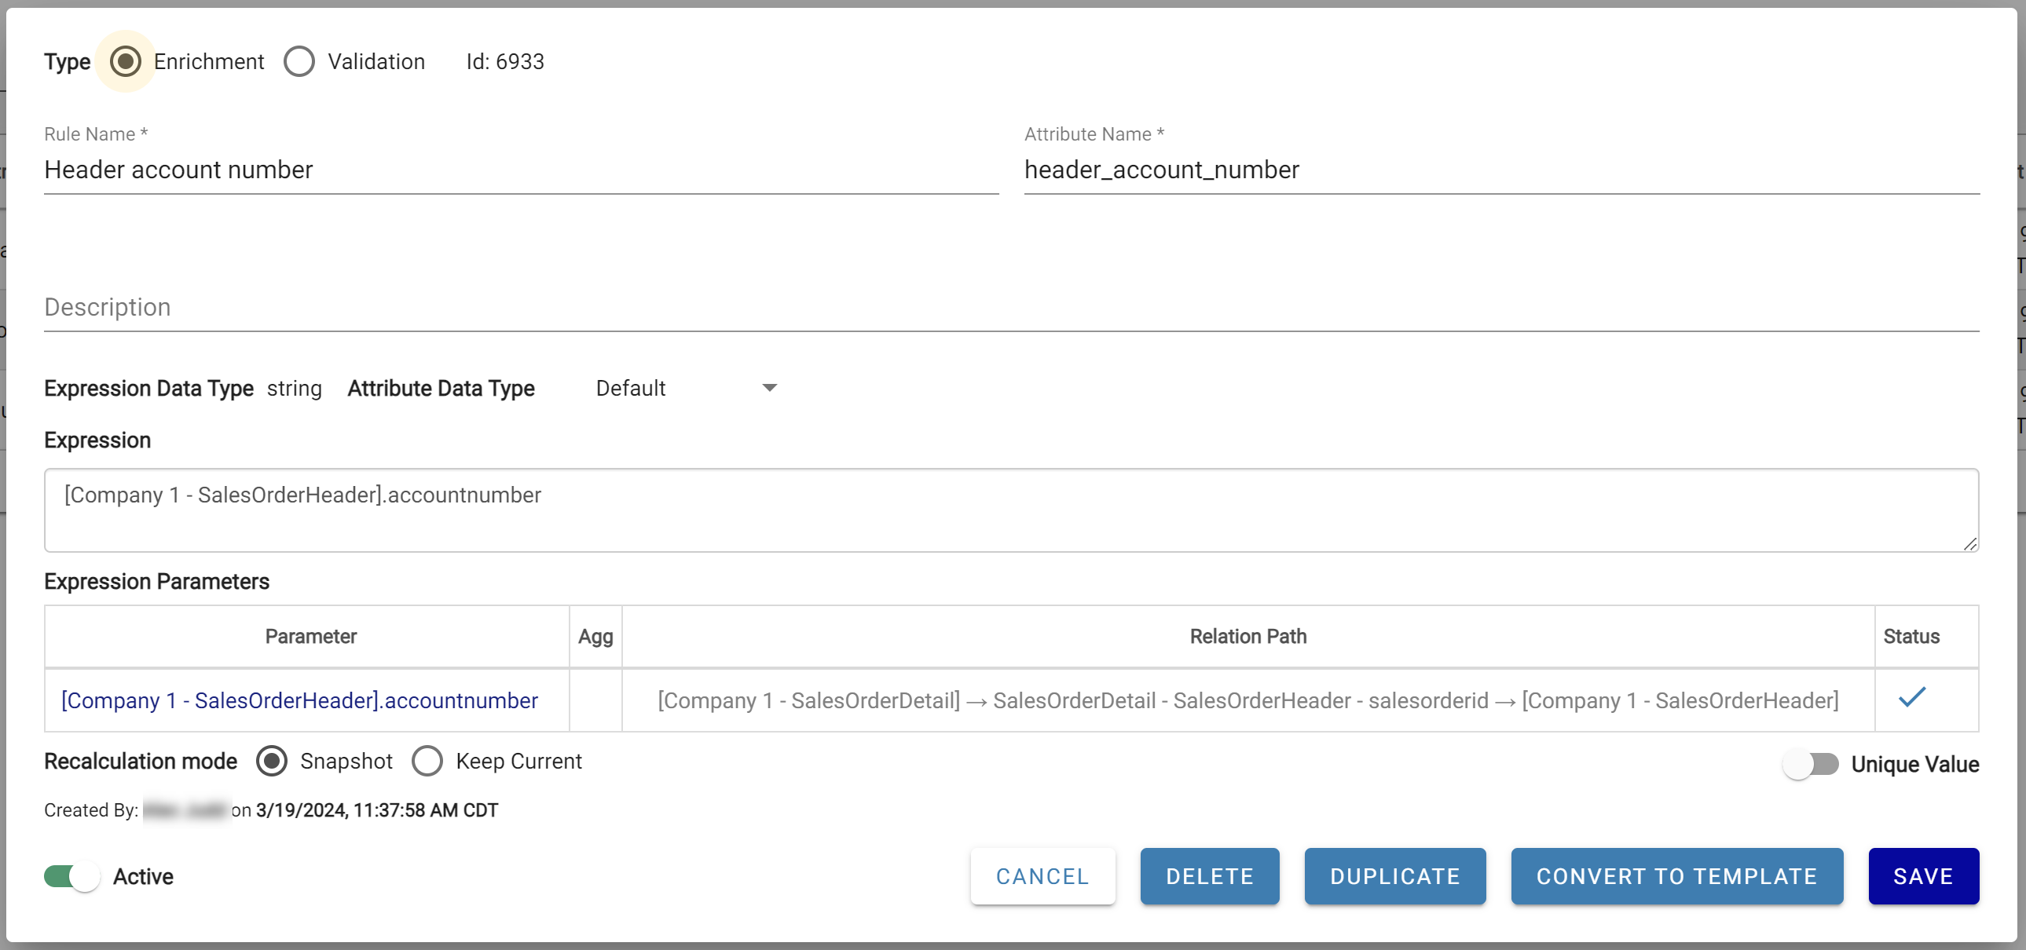Click the Rule Name input field

[x=521, y=170]
